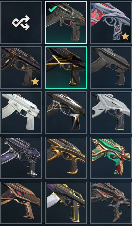The width and height of the screenshot is (132, 226).
Task: Click the crossed arrows randomize icon
Action: click(x=21, y=23)
